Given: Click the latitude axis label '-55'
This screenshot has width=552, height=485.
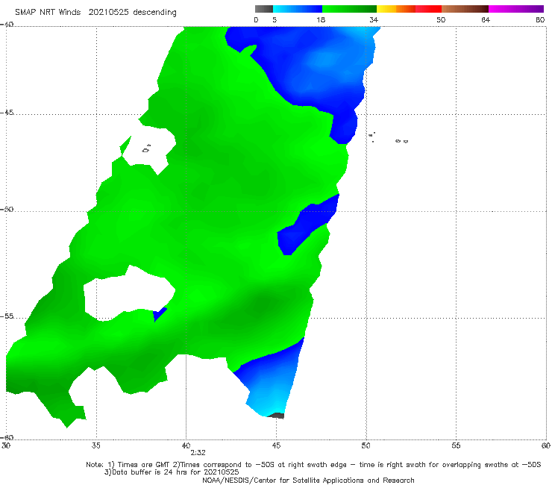Looking at the screenshot, I should pyautogui.click(x=7, y=316).
